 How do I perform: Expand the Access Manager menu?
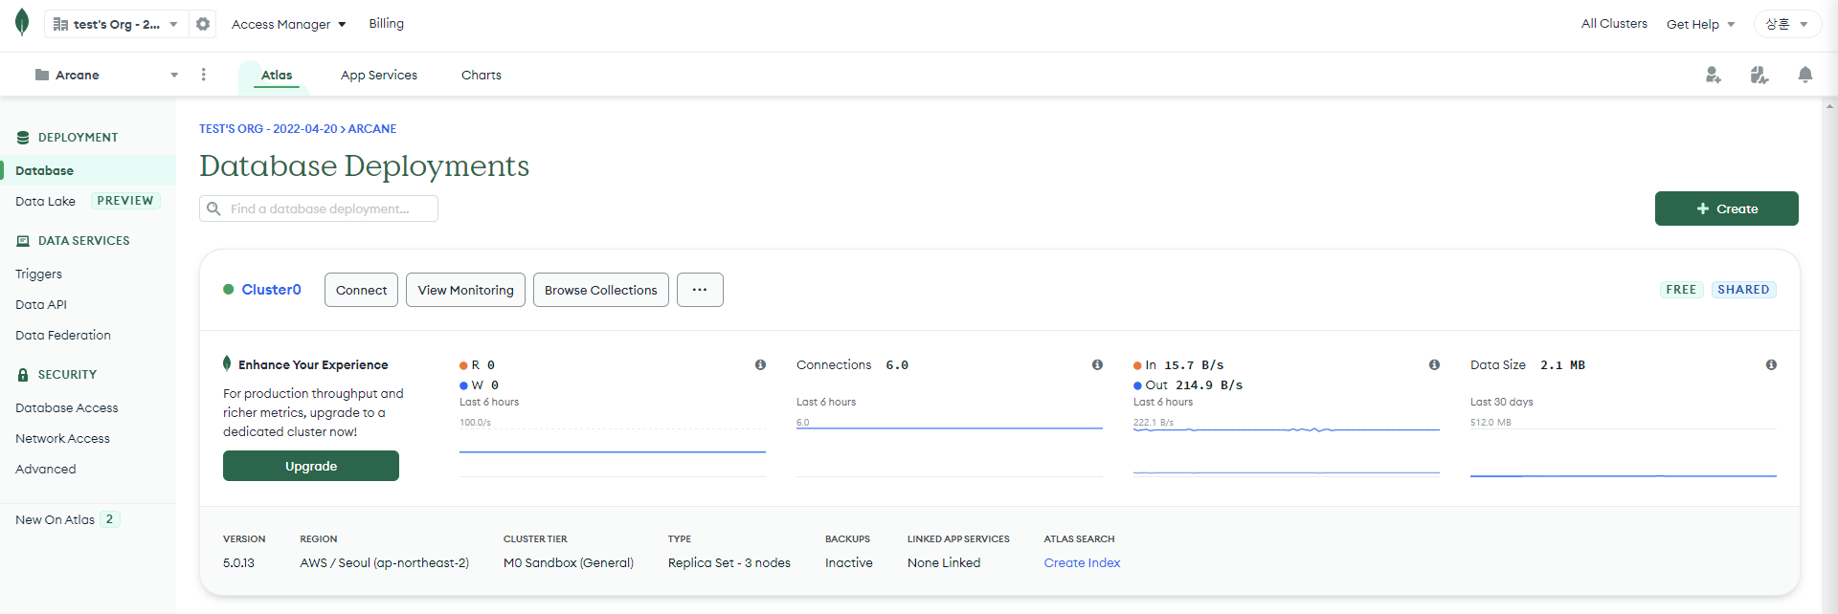click(x=288, y=24)
